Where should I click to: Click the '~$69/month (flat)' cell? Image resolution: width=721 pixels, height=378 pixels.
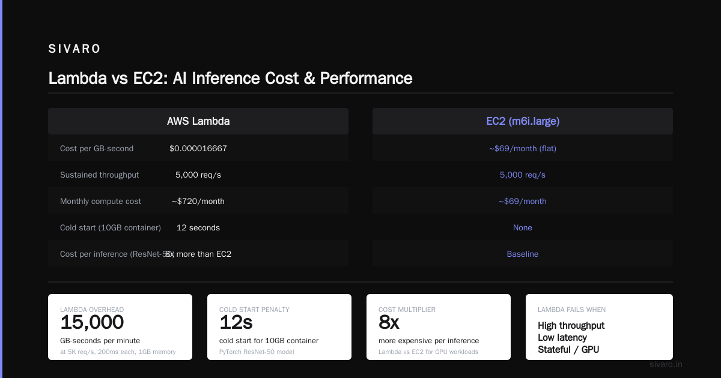(523, 148)
